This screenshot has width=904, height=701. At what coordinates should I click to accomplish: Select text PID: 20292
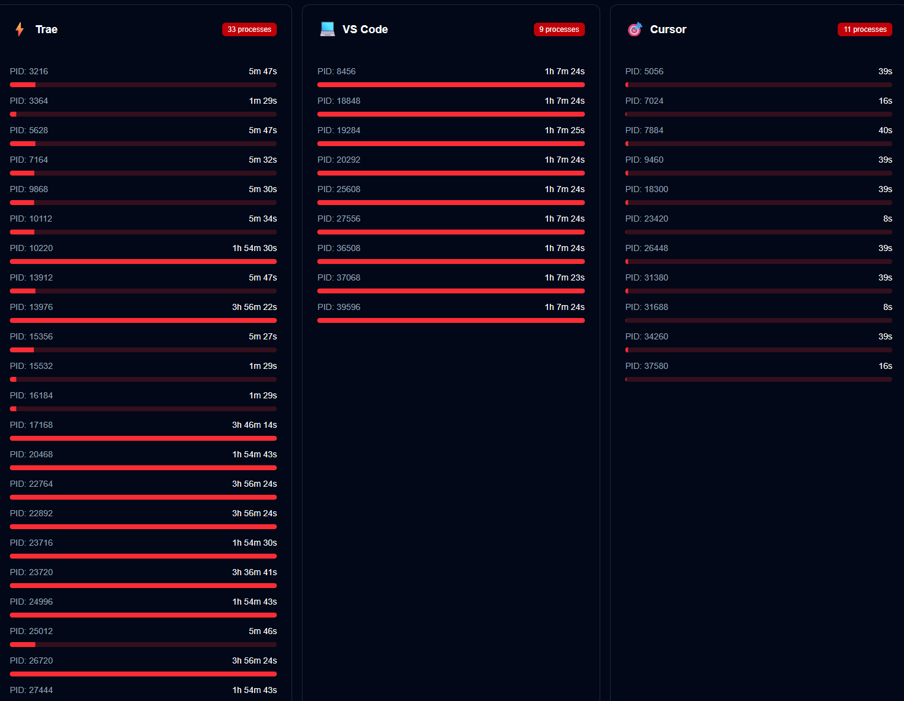pos(339,160)
